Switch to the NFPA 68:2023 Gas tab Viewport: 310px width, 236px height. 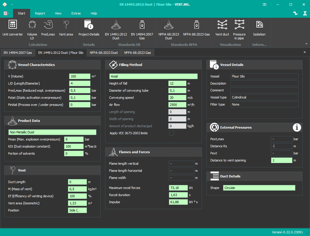tap(137, 53)
